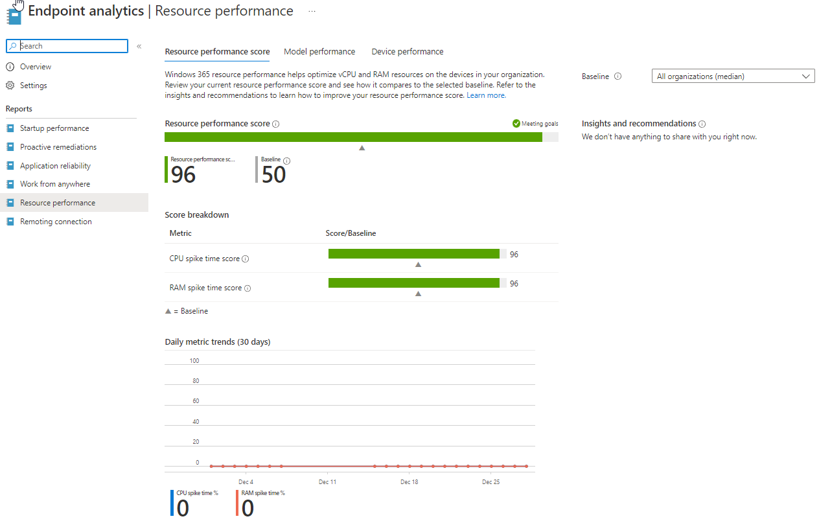Click the Remoting connection report icon
This screenshot has width=819, height=521.
[10, 222]
